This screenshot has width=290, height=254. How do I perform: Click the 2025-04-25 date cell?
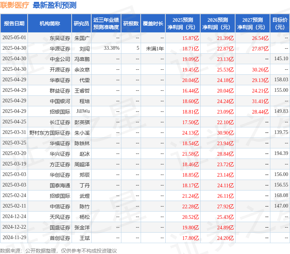click(x=14, y=122)
